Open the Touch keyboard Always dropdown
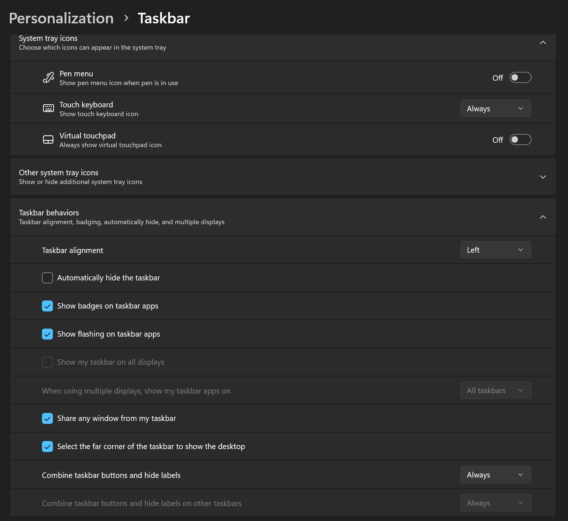Viewport: 568px width, 521px height. point(495,109)
